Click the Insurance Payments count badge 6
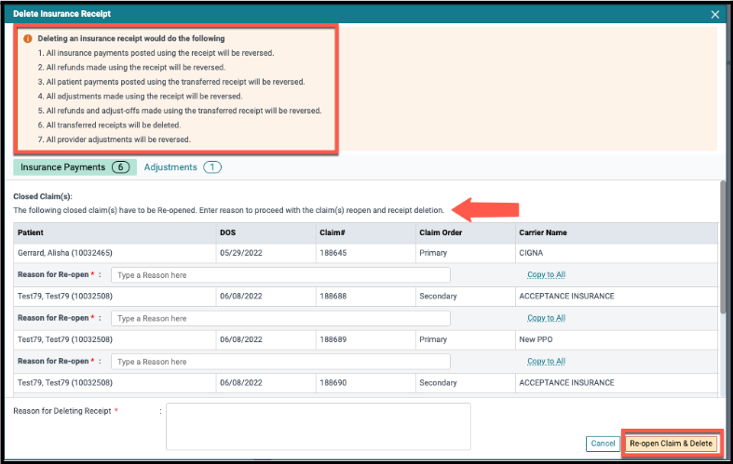733x464 pixels. tap(120, 167)
